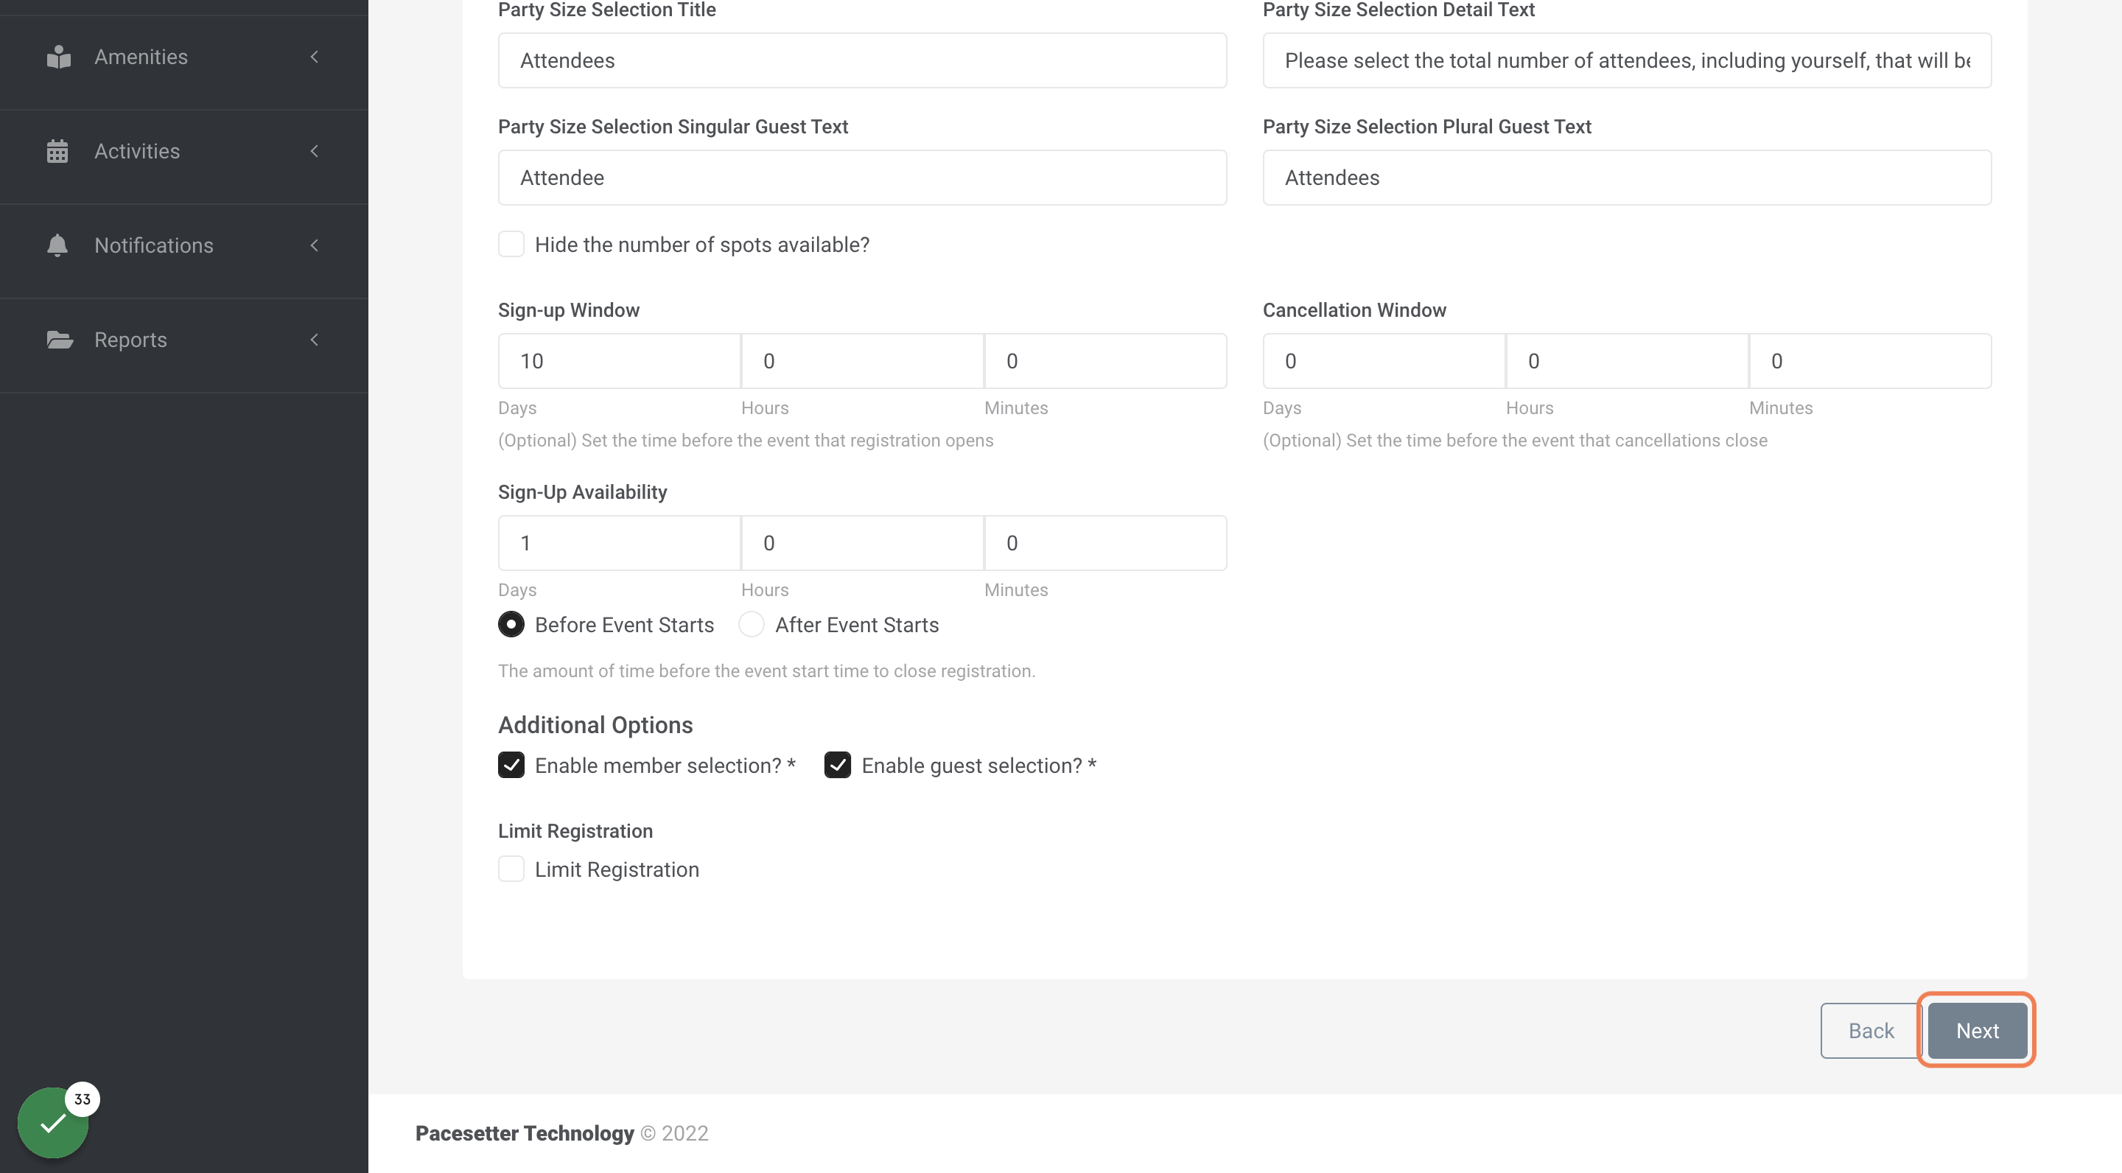Click the Amenities sidebar icon
Screen dimensions: 2122x1173
pyautogui.click(x=58, y=57)
